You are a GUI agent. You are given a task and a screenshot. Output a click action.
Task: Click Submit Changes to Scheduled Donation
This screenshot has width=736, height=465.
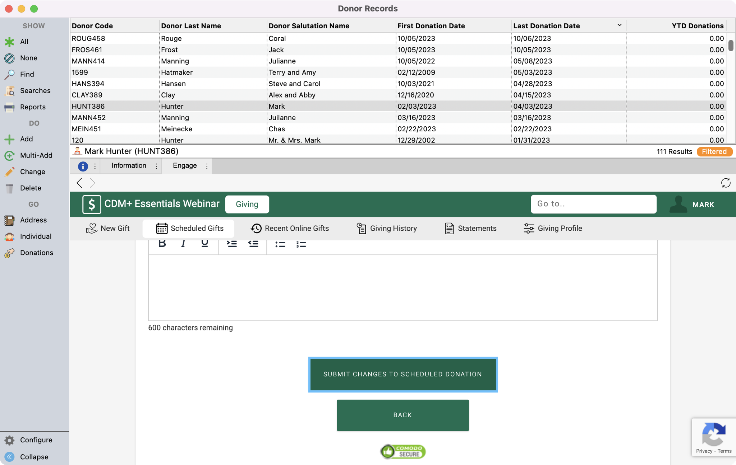point(402,374)
